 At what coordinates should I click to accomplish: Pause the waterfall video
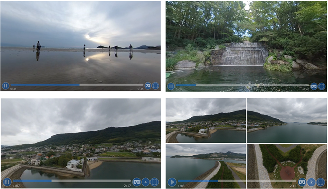pos(171,86)
